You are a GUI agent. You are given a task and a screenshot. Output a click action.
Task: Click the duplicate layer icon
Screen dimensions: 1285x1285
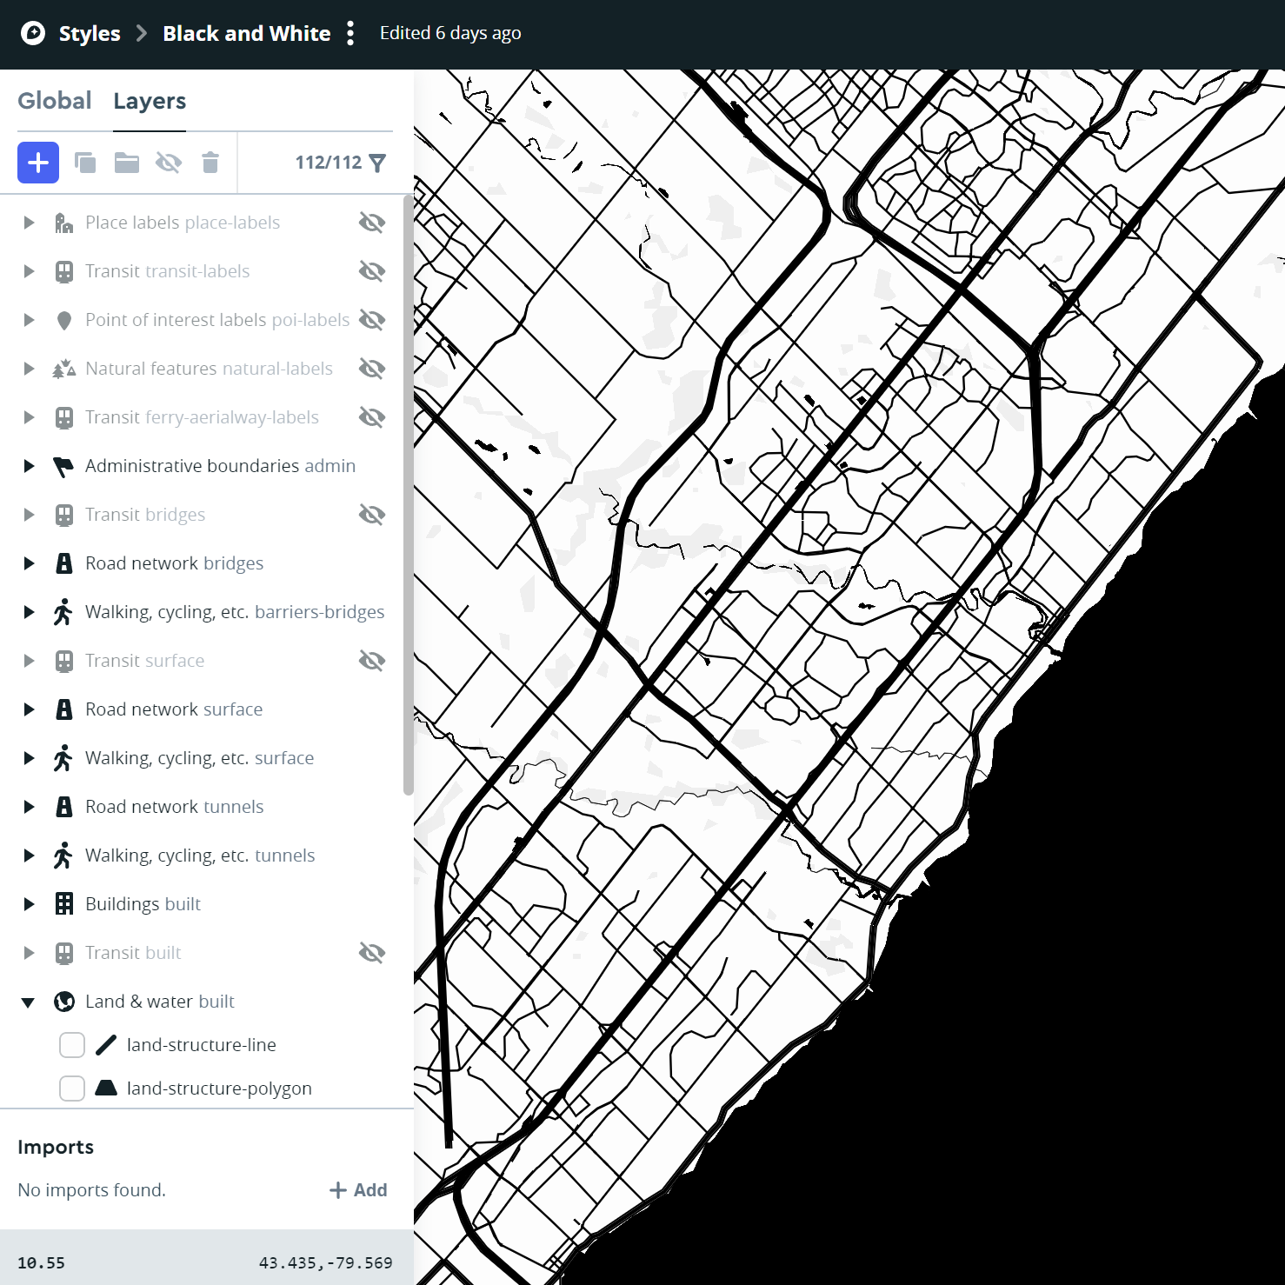tap(85, 163)
